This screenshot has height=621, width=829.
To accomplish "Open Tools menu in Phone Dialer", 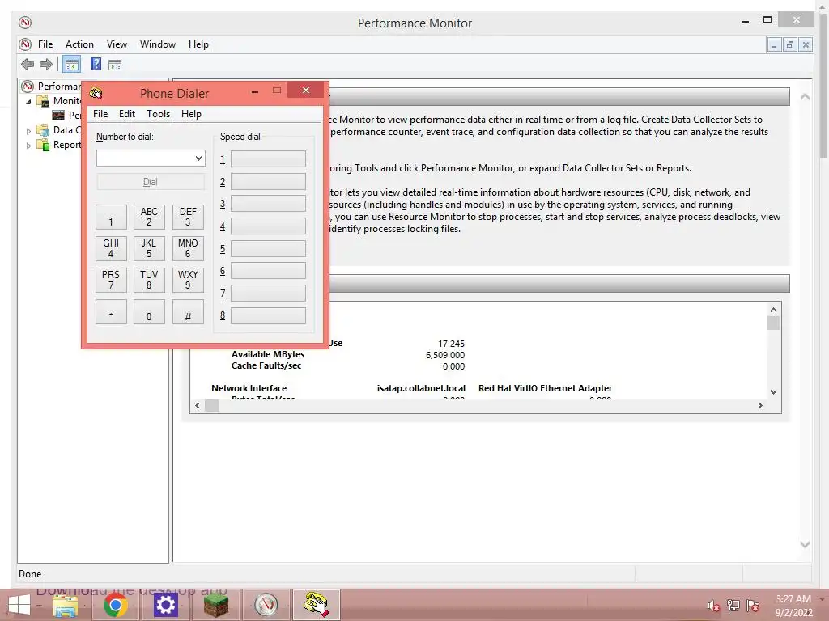I will tap(158, 114).
